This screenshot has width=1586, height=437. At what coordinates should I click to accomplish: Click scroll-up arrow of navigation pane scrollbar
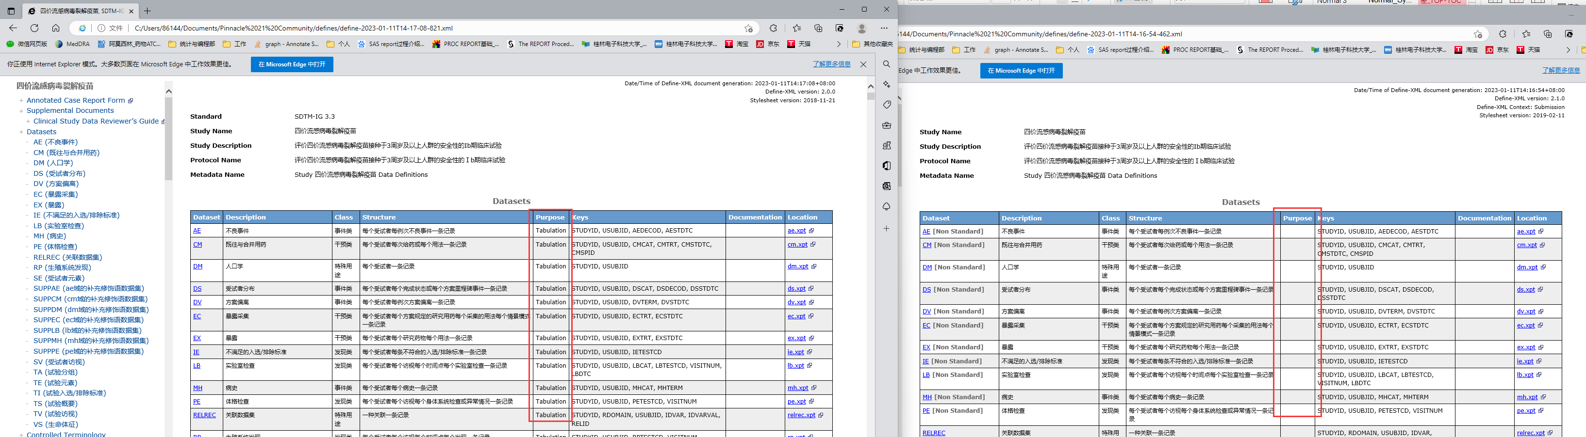point(169,91)
